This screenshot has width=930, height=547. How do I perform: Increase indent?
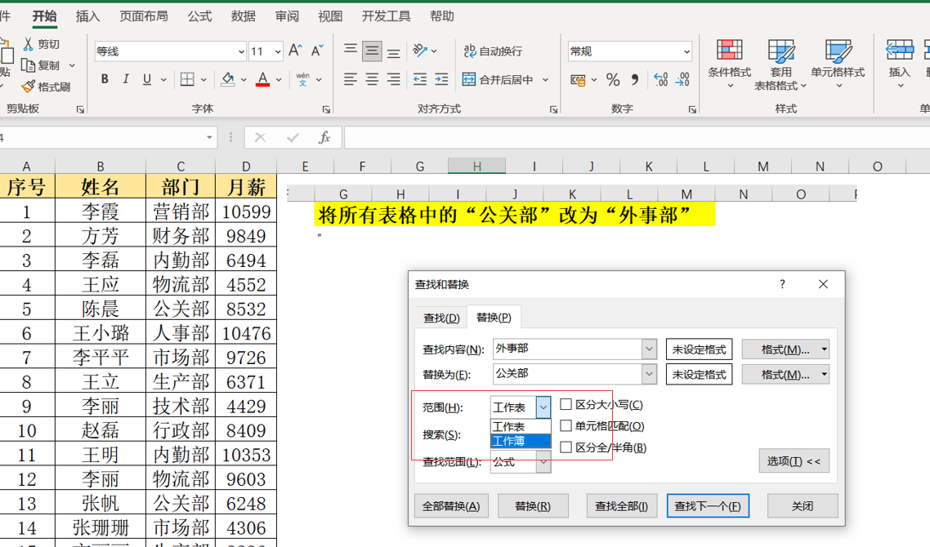[441, 79]
